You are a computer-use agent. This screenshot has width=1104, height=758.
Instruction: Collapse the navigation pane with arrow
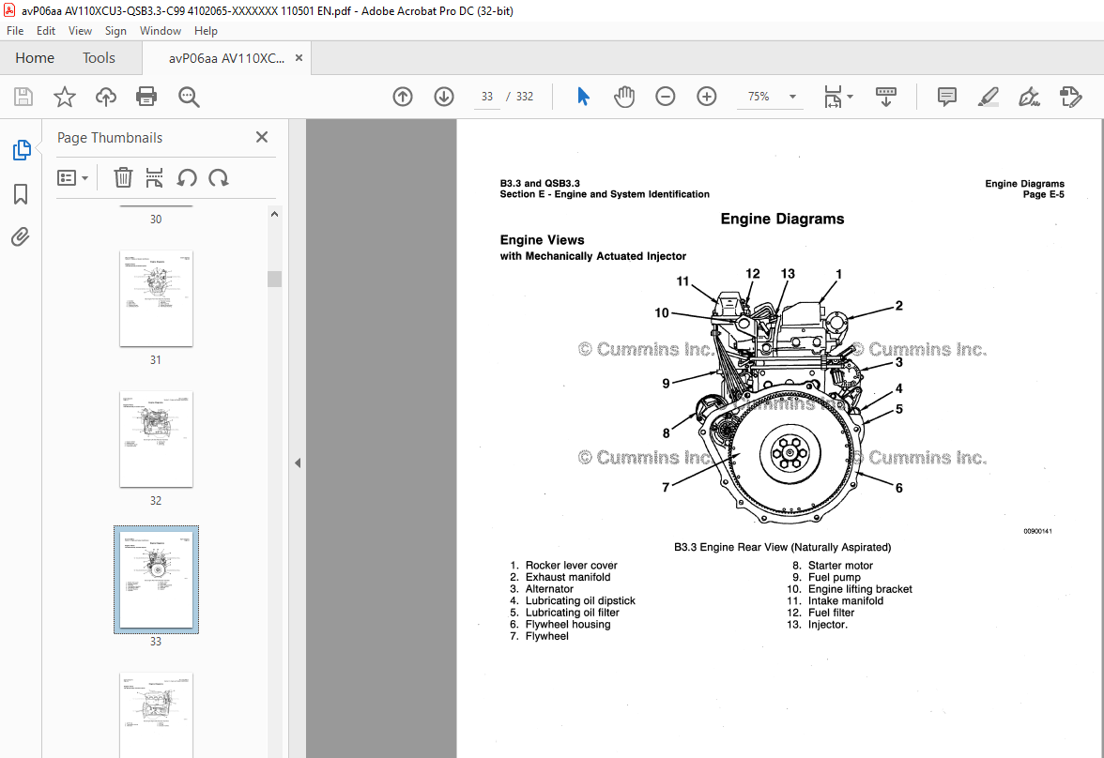(x=297, y=463)
